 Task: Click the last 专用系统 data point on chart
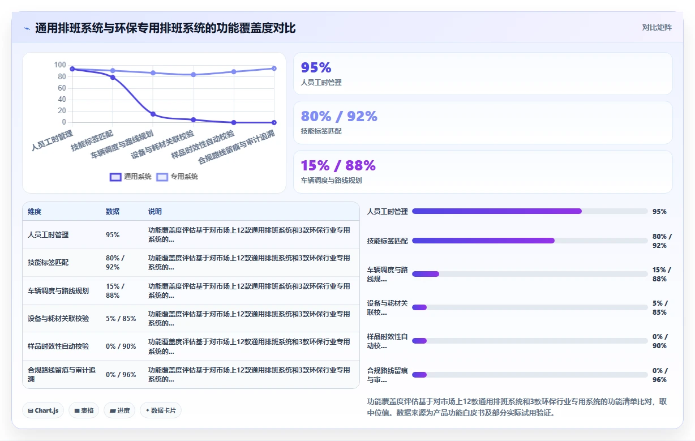pos(274,68)
